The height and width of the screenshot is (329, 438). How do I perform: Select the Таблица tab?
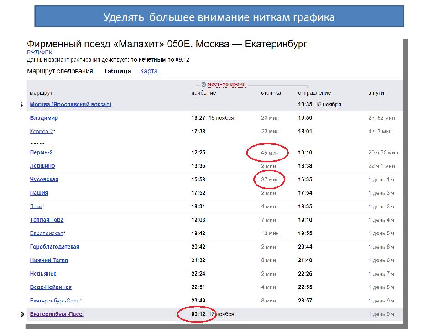point(117,71)
